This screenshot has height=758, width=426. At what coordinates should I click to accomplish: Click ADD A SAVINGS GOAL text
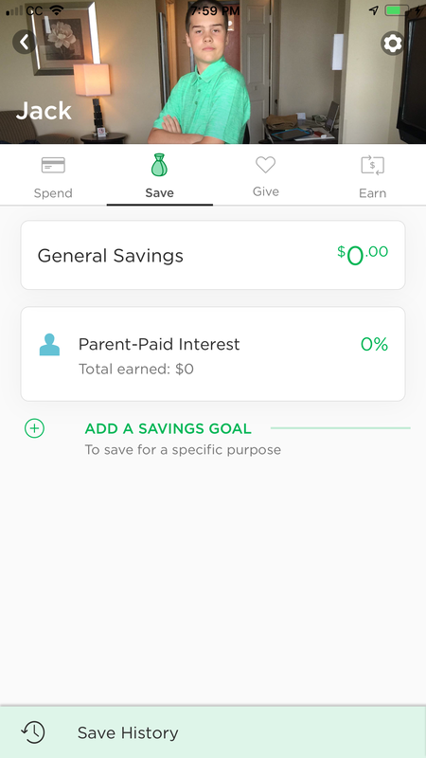(169, 429)
